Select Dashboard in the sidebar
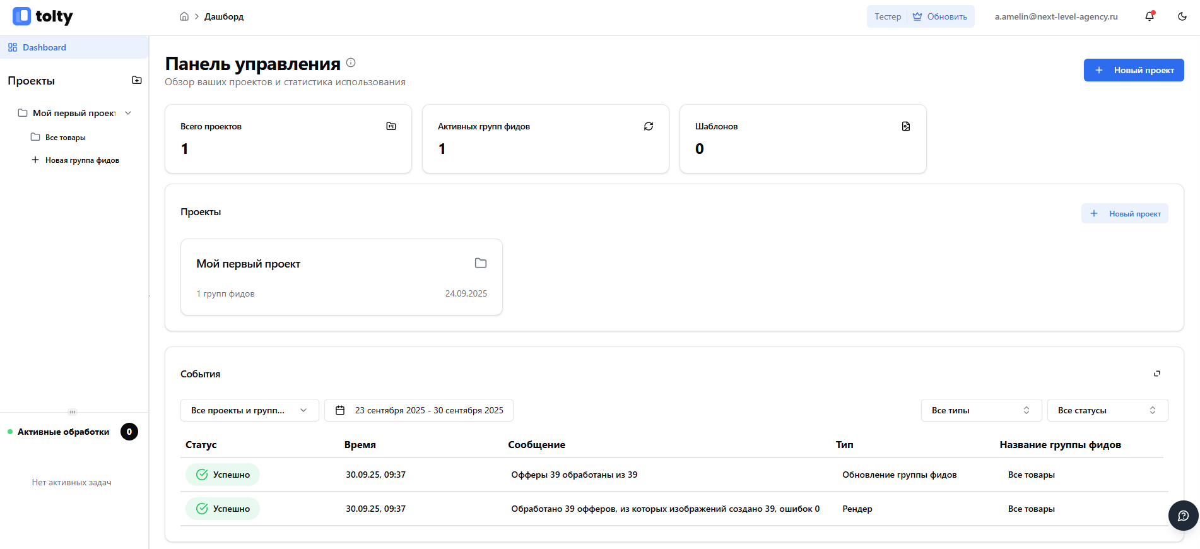1200x549 pixels. point(74,47)
